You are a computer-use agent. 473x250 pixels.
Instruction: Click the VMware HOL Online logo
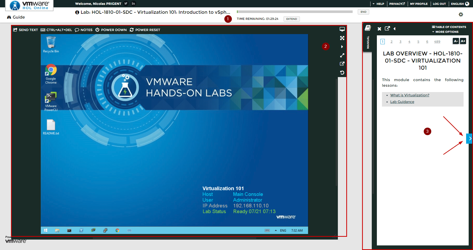tap(29, 5)
